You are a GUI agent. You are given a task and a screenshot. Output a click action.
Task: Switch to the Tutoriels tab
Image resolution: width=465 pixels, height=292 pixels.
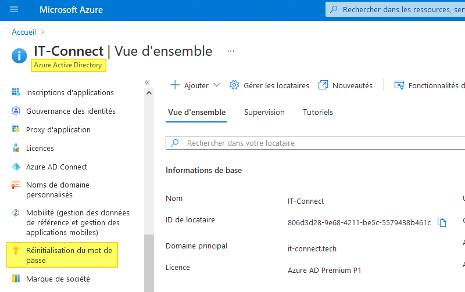click(x=318, y=112)
